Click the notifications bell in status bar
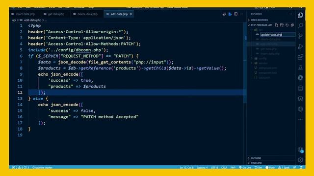Screen dimensions: 314x176 [x=301, y=167]
